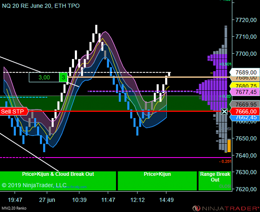The image size is (260, 212).
Task: Click the 7689,00 white price marker
Action: click(245, 72)
